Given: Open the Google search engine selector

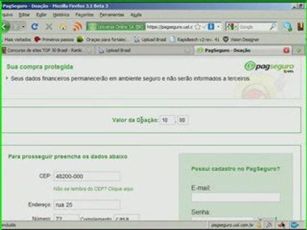Looking at the screenshot, I should [x=232, y=27].
